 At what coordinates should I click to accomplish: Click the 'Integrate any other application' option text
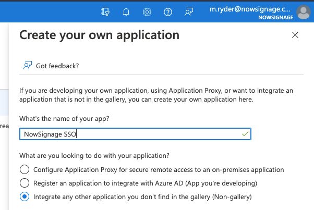coord(142,196)
